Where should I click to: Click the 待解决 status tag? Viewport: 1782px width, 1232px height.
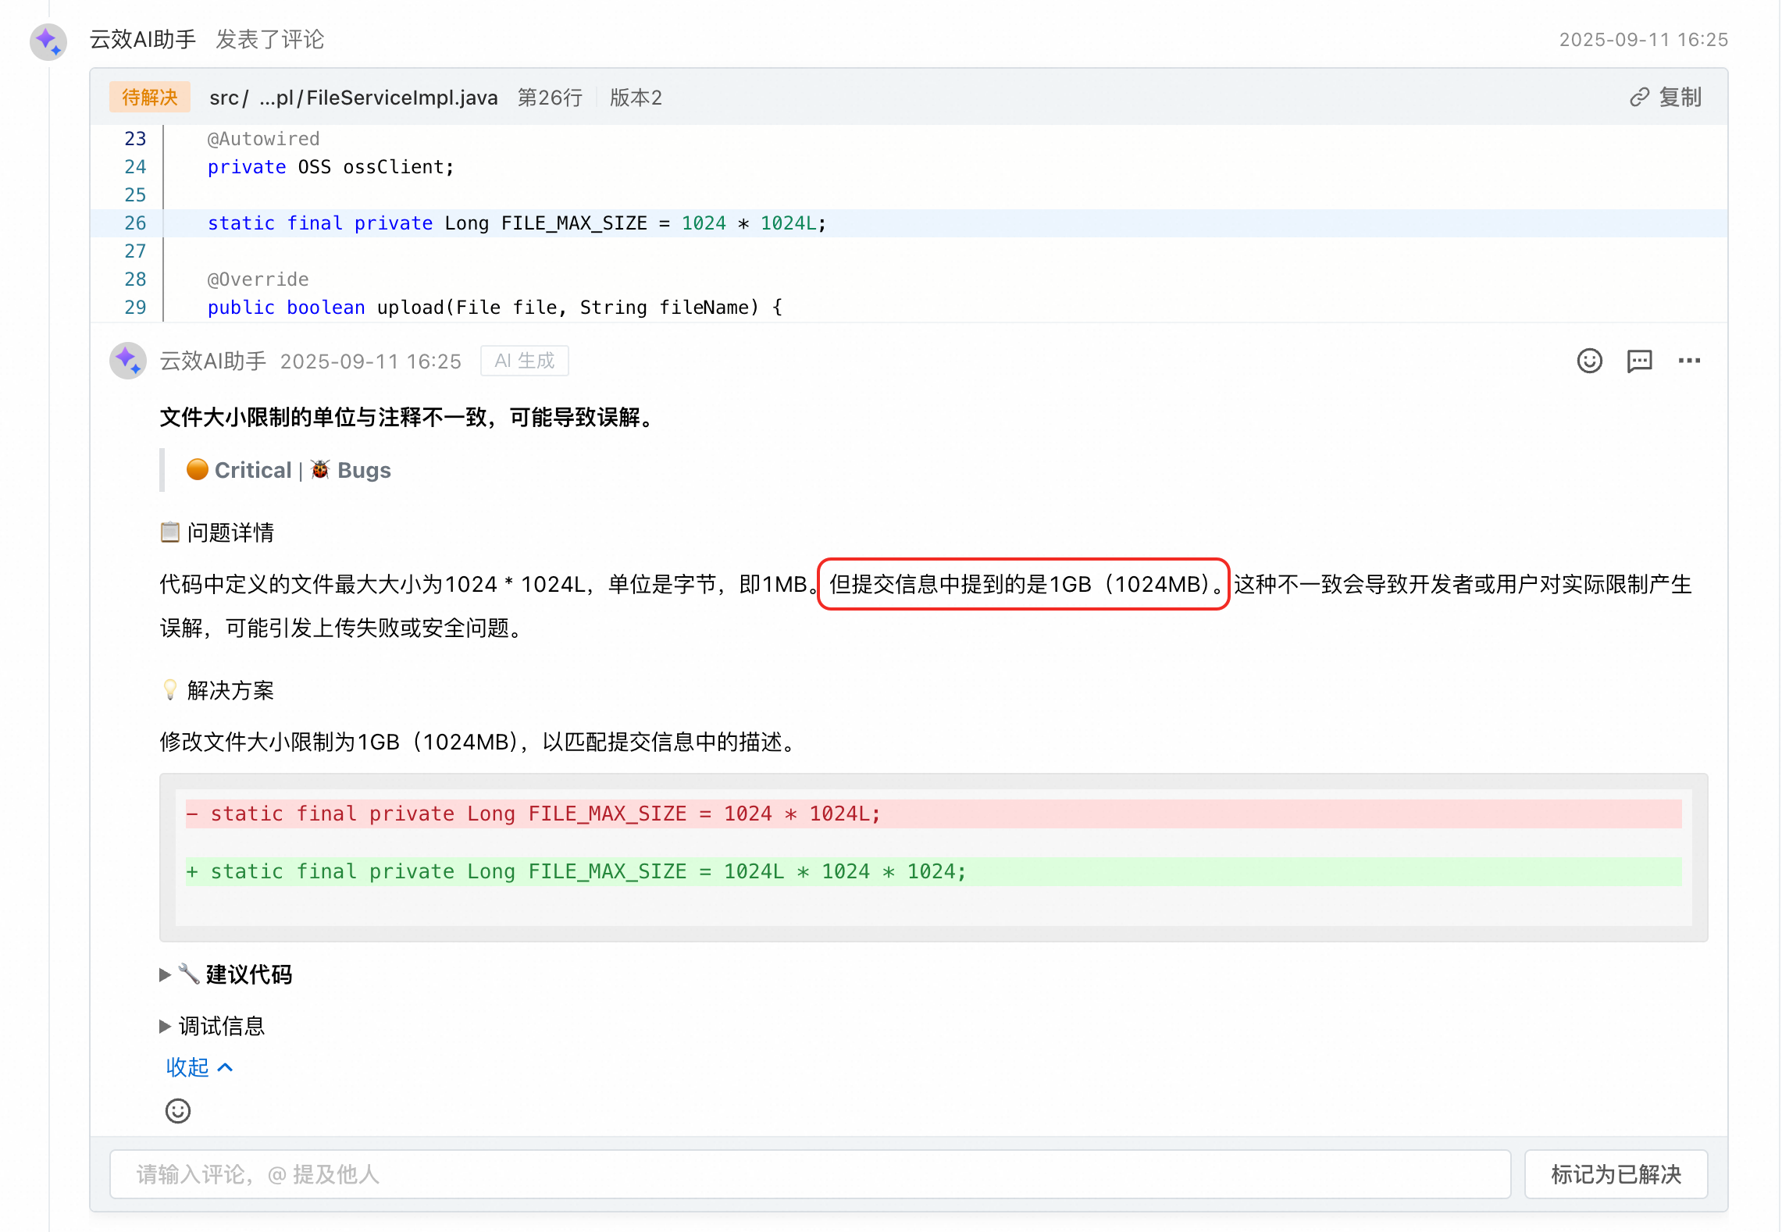(x=150, y=98)
